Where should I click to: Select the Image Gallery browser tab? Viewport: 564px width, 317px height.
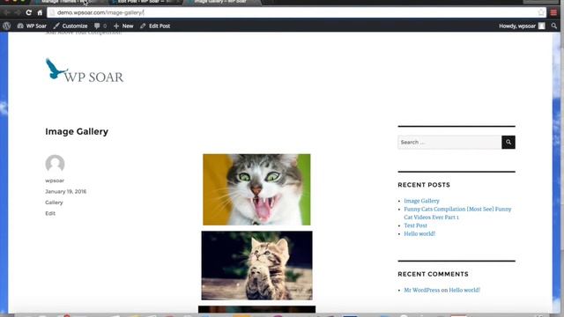(x=222, y=2)
